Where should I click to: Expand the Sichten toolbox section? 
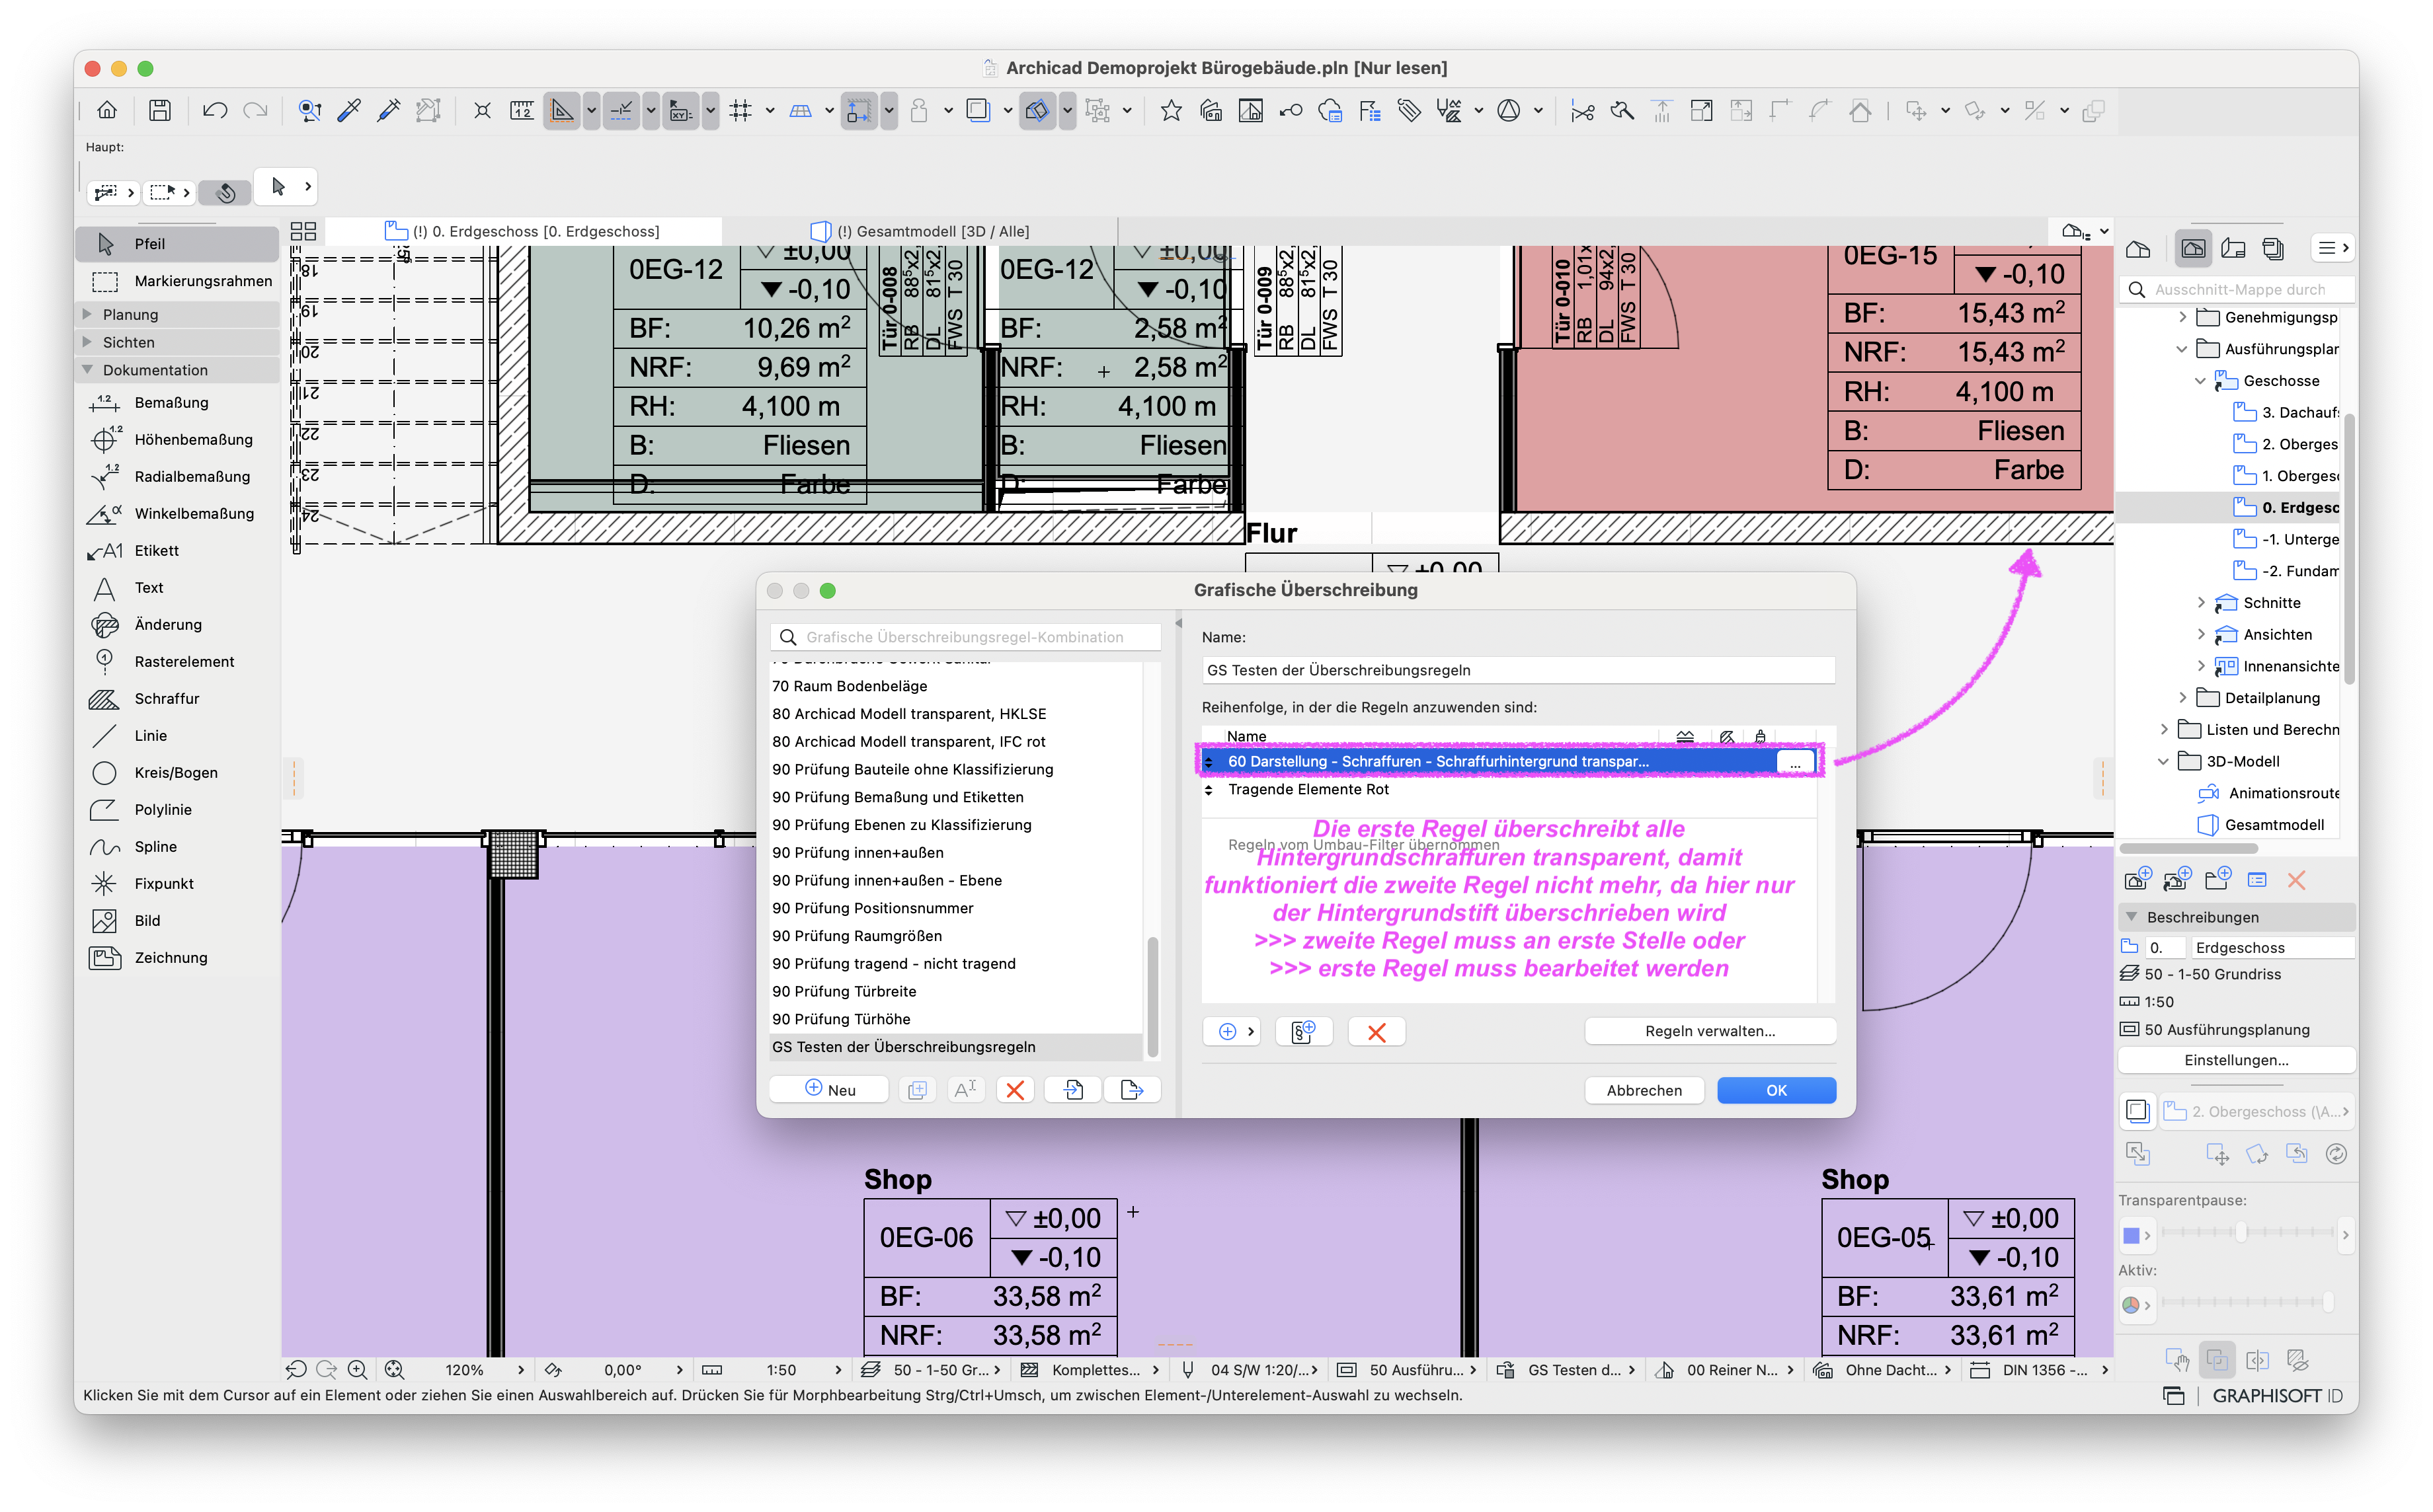click(x=87, y=342)
